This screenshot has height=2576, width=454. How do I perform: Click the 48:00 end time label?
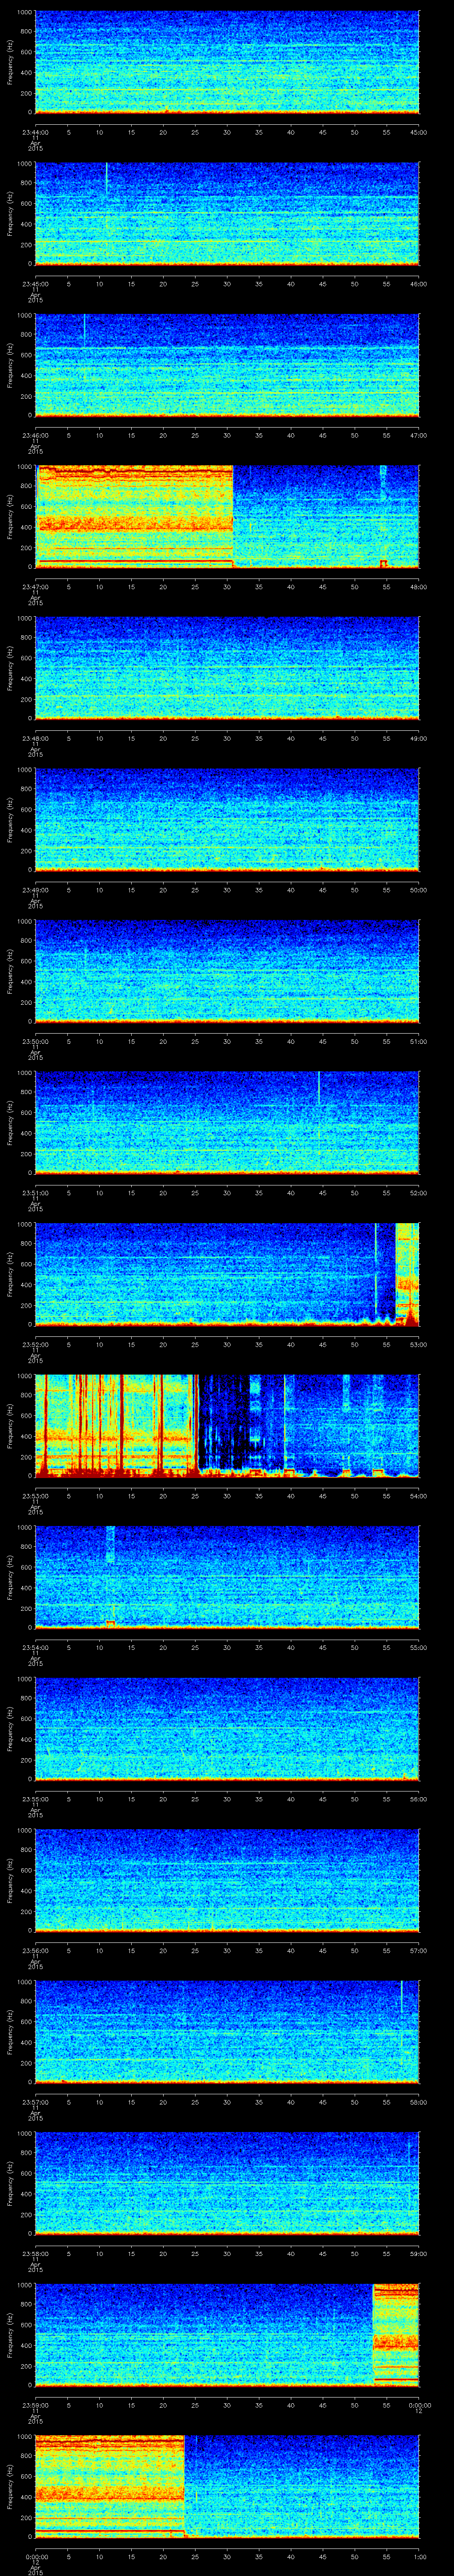(418, 587)
